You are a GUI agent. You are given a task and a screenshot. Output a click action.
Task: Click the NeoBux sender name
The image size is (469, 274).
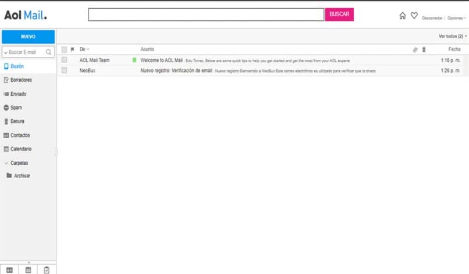(x=87, y=70)
